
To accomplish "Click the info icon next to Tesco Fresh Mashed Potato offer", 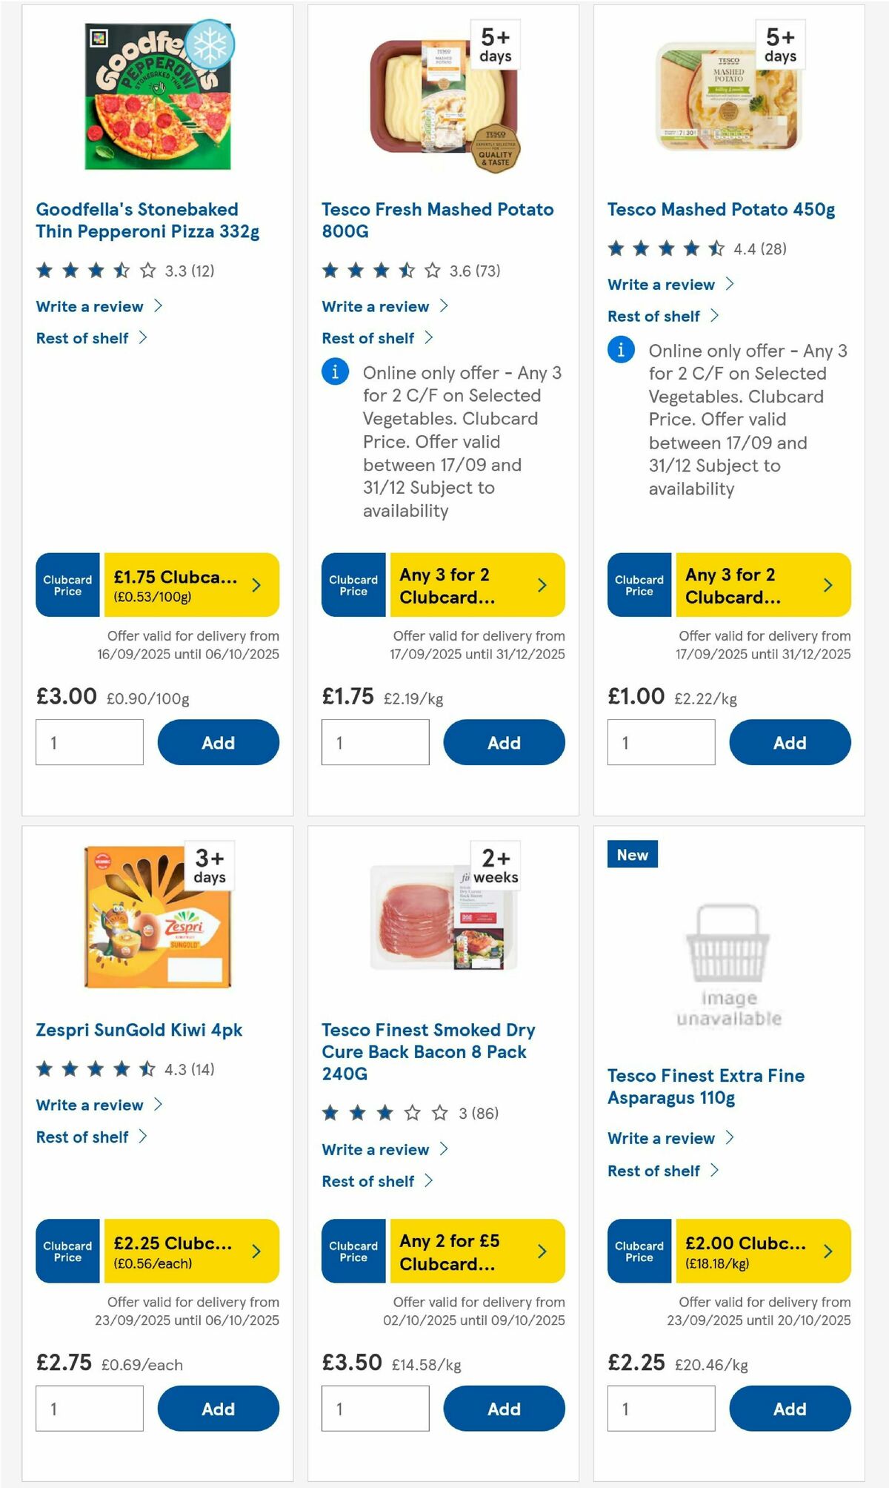I will pos(334,373).
